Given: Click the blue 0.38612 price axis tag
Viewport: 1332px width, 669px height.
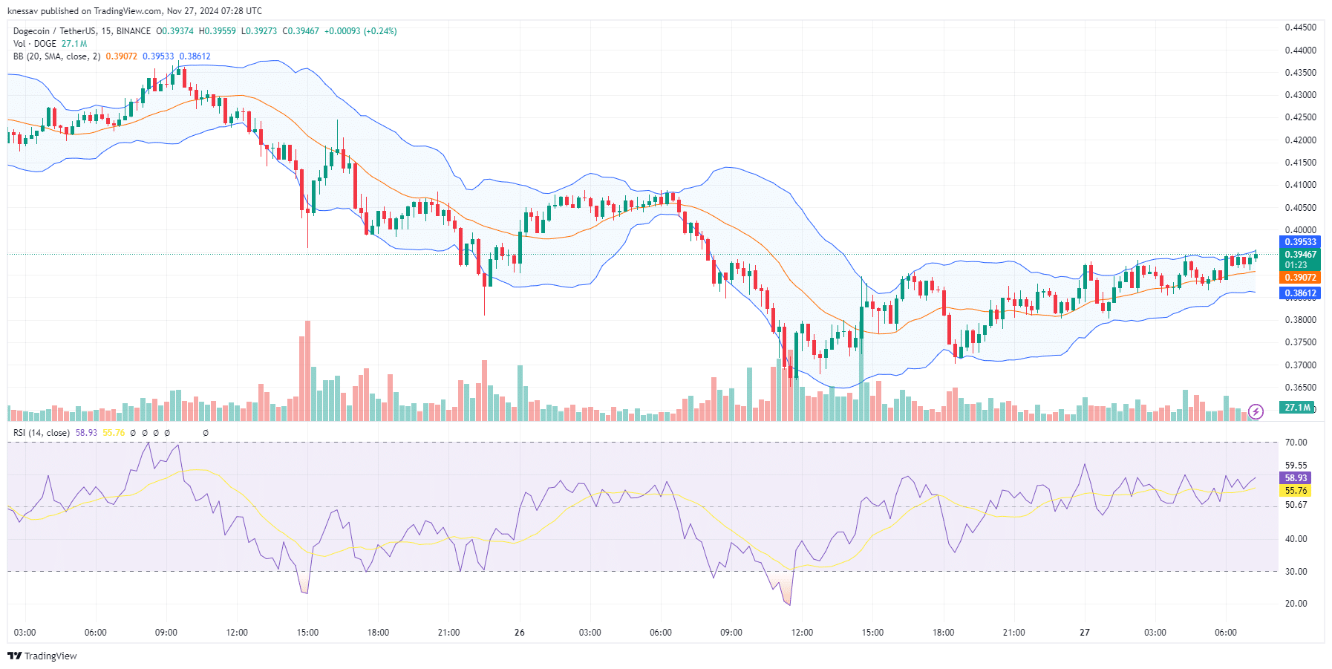Looking at the screenshot, I should [1300, 293].
